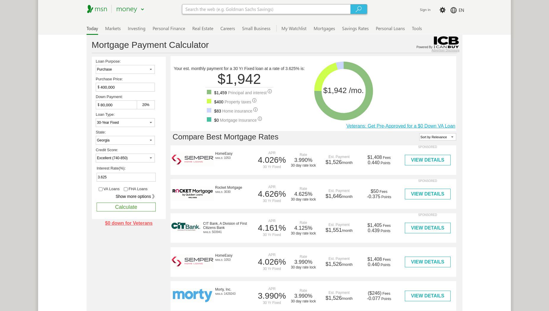The width and height of the screenshot is (549, 311).
Task: Open the Advertiser Disclosure link
Action: pyautogui.click(x=445, y=51)
